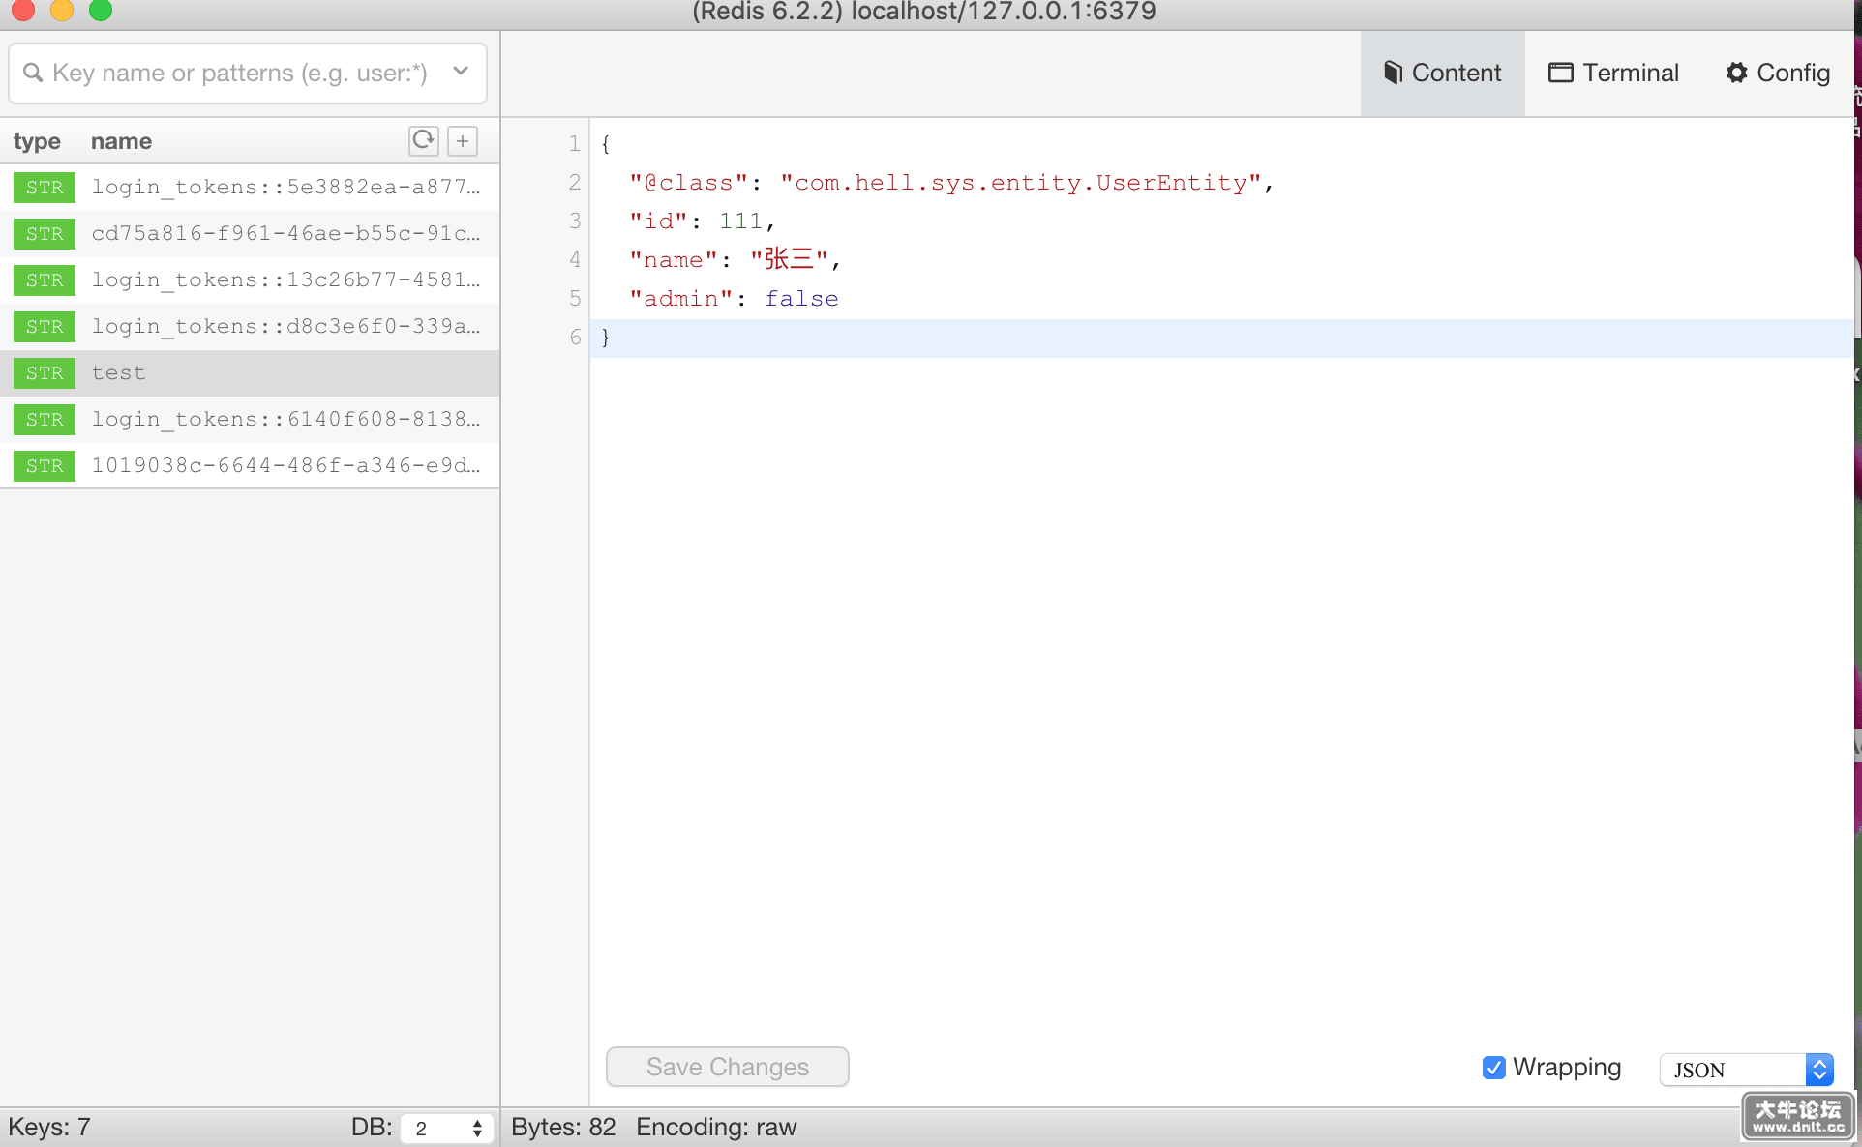Select key 1019038c-6644-486f-a346
This screenshot has width=1862, height=1147.
[x=250, y=466]
